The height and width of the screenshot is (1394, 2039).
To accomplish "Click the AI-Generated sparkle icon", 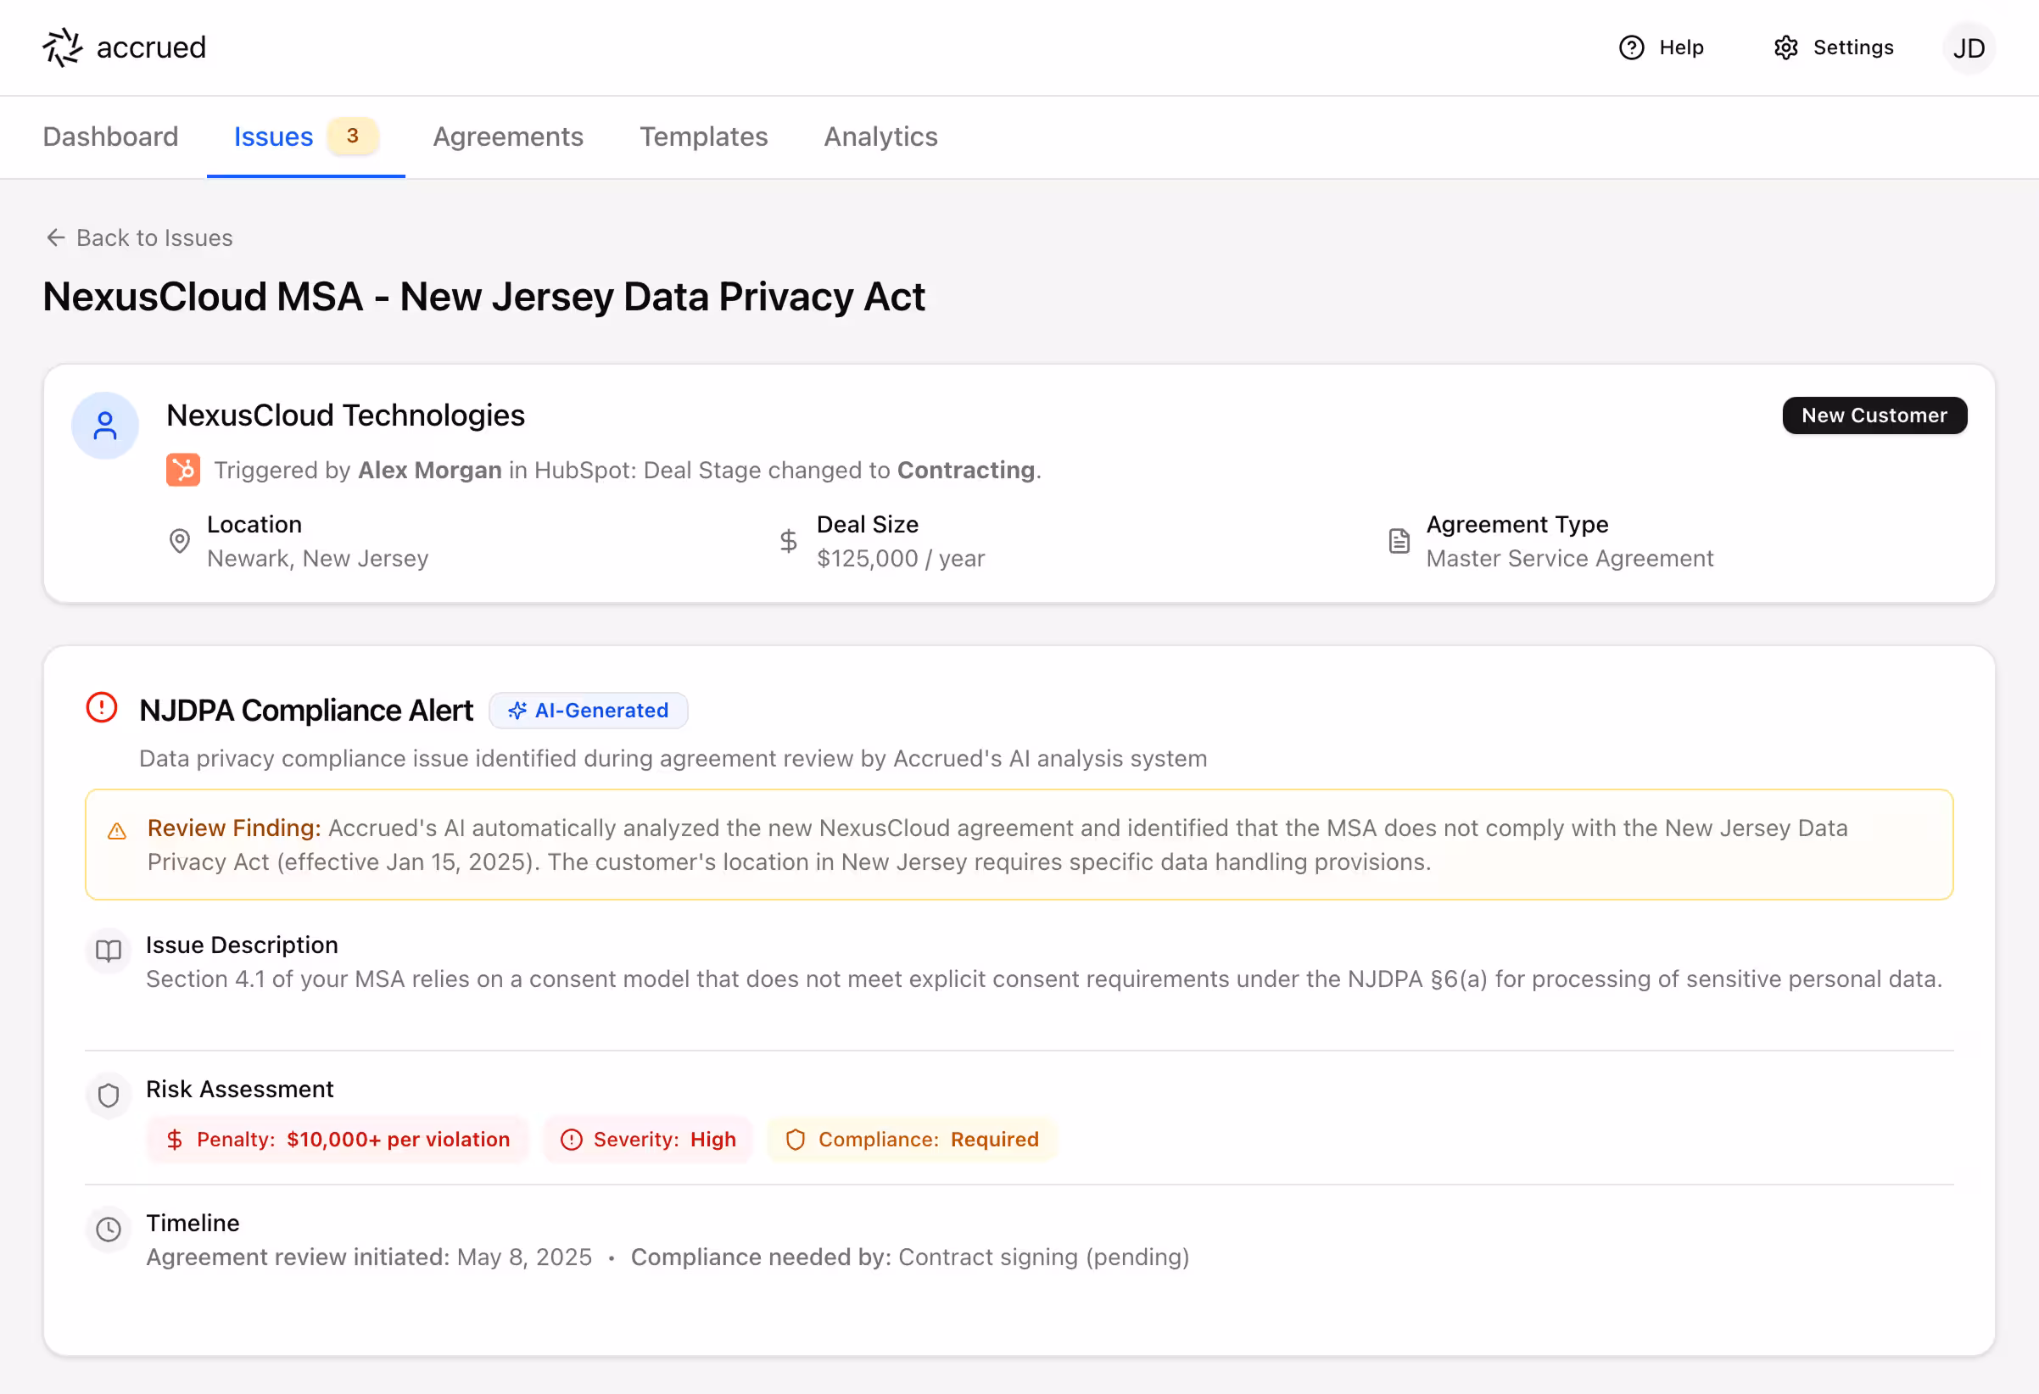I will click(x=517, y=711).
